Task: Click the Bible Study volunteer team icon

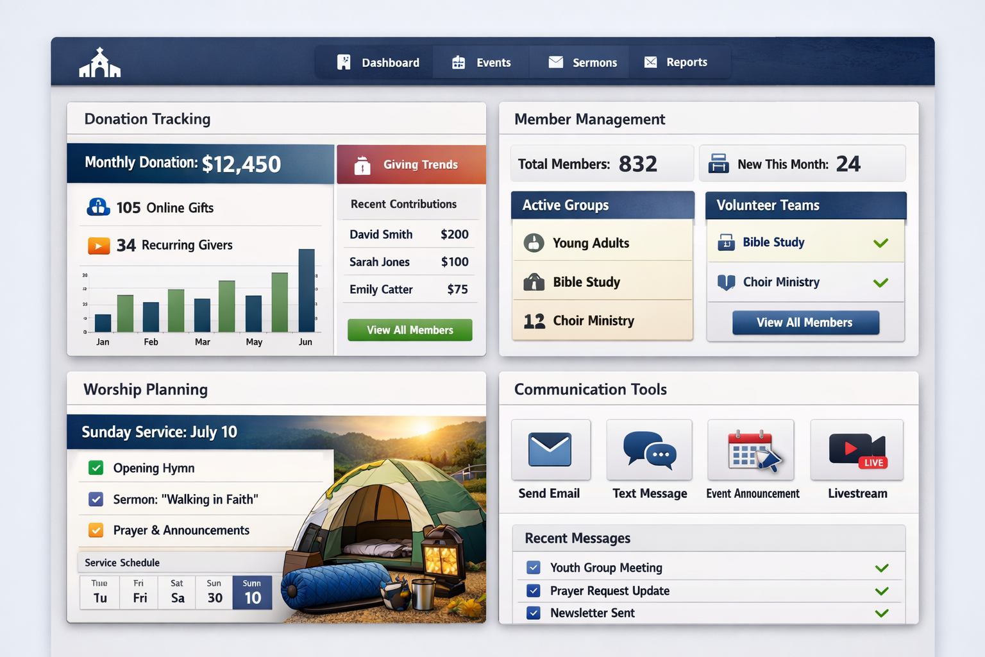Action: 726,243
